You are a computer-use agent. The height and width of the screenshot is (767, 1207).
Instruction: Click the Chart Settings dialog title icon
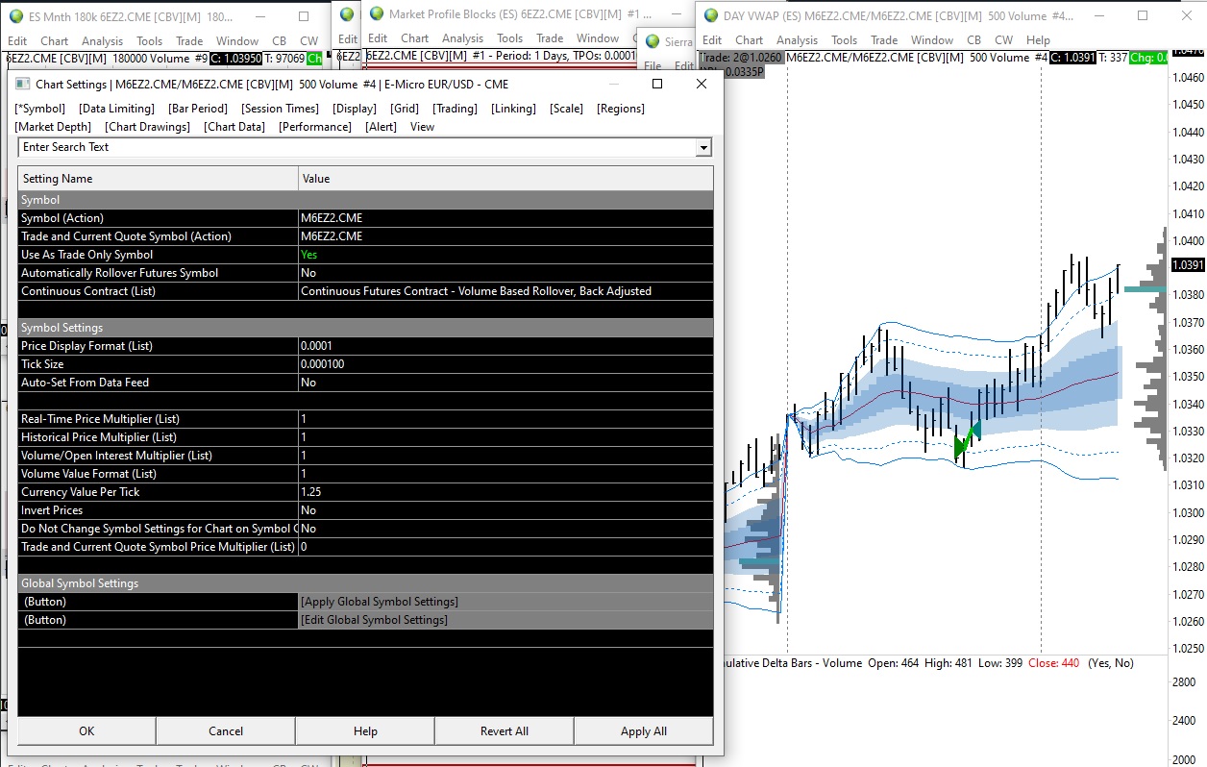[23, 84]
